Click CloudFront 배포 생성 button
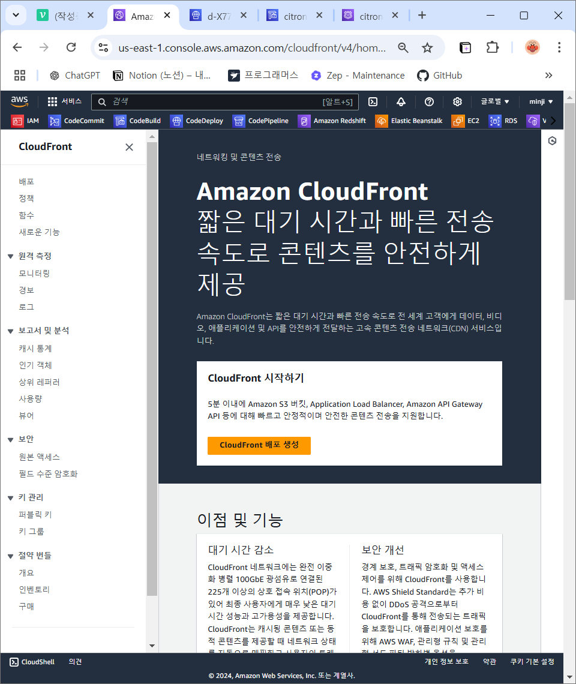 click(x=259, y=445)
